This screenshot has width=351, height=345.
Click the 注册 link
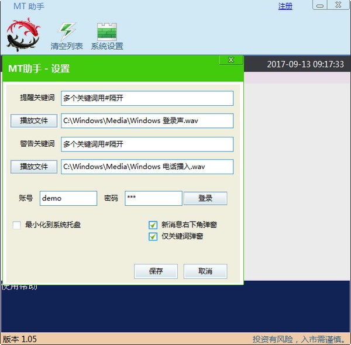[285, 6]
